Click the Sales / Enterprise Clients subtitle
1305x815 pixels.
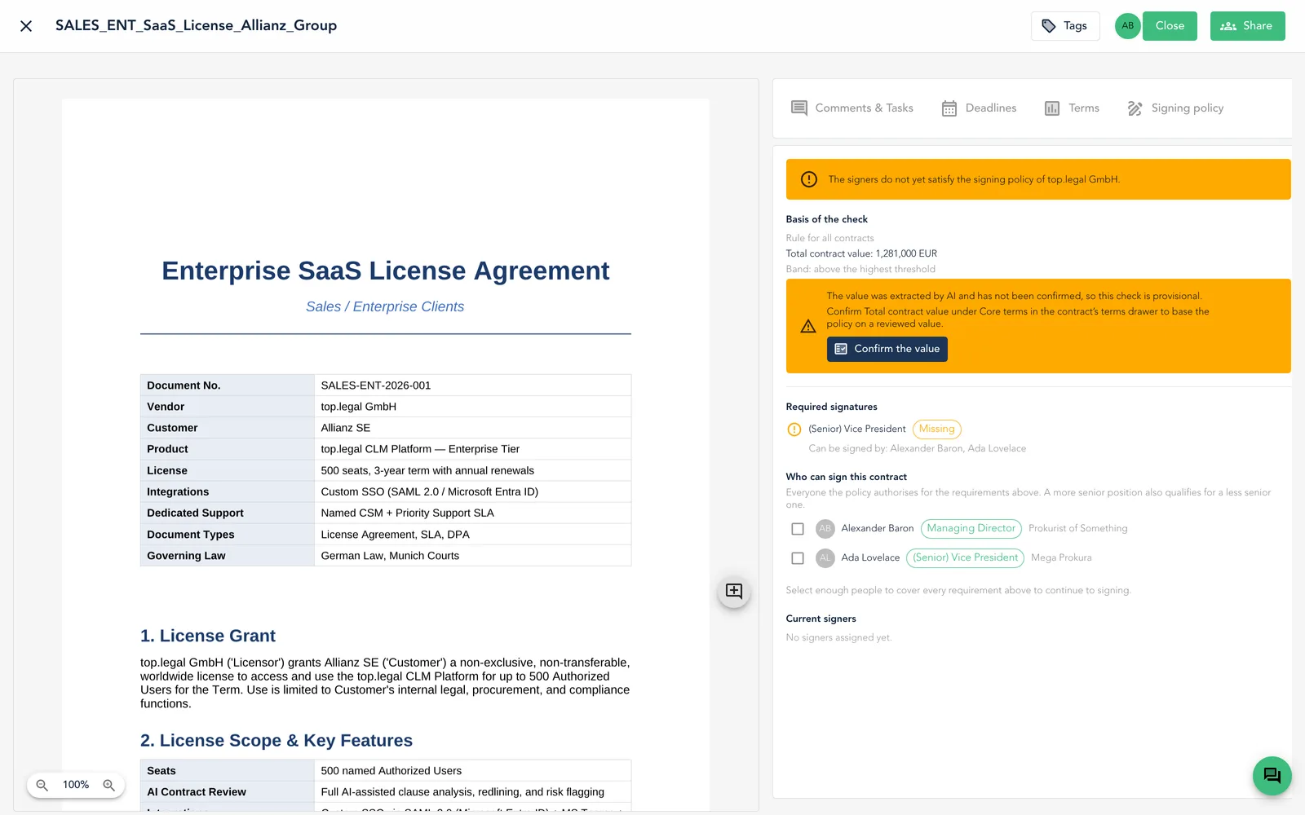(x=385, y=306)
